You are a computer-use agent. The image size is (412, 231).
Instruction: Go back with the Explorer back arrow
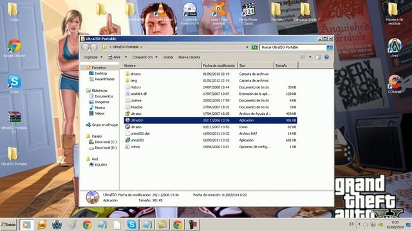pyautogui.click(x=85, y=47)
